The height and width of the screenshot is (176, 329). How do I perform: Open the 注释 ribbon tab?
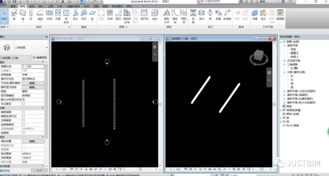click(51, 6)
